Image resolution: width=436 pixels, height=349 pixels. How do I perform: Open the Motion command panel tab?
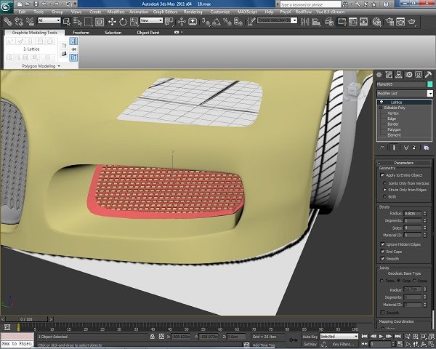click(x=408, y=75)
